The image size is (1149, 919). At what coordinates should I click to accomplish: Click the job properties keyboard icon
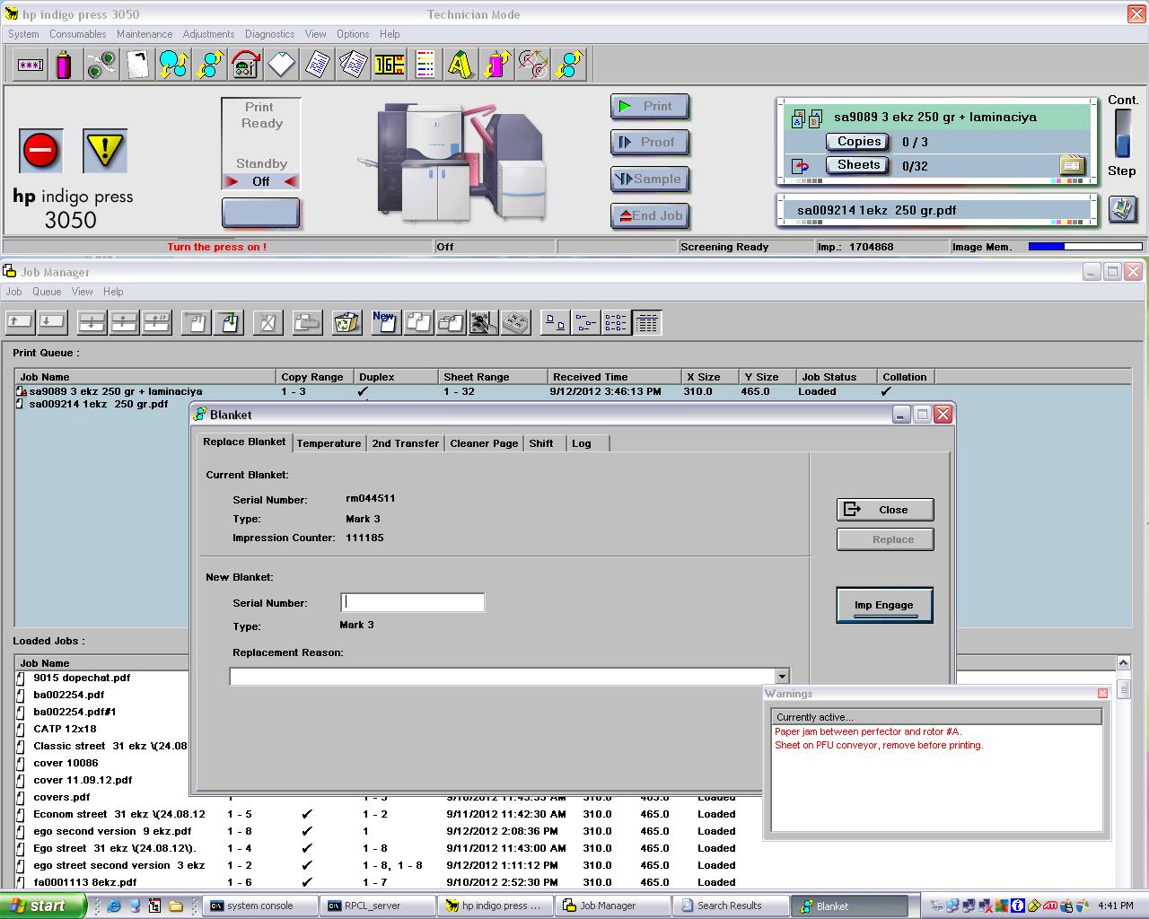[x=515, y=322]
